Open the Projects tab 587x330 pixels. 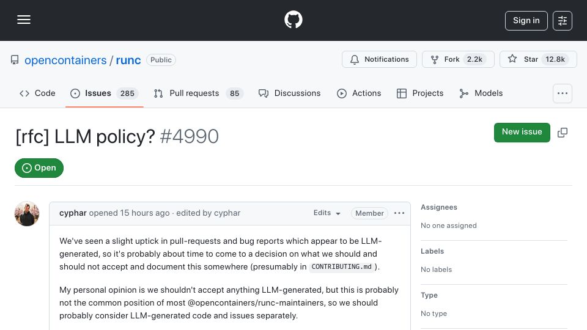[420, 93]
